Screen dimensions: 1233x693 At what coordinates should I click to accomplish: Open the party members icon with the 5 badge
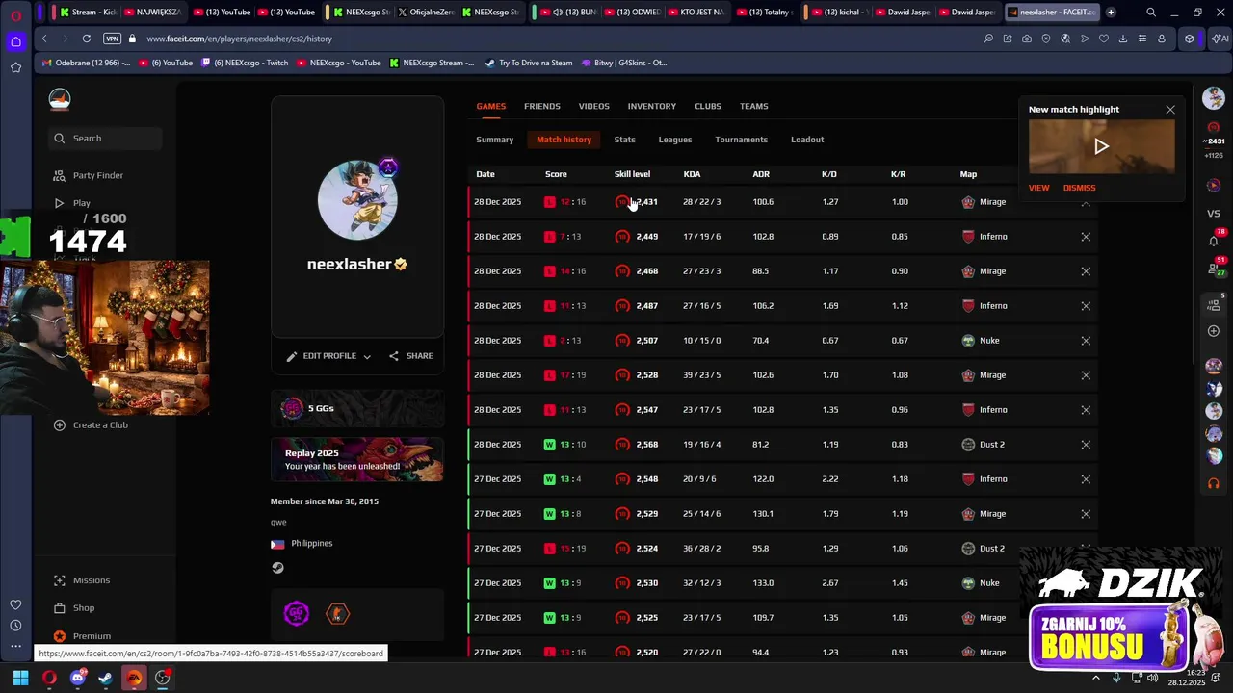point(1214,304)
